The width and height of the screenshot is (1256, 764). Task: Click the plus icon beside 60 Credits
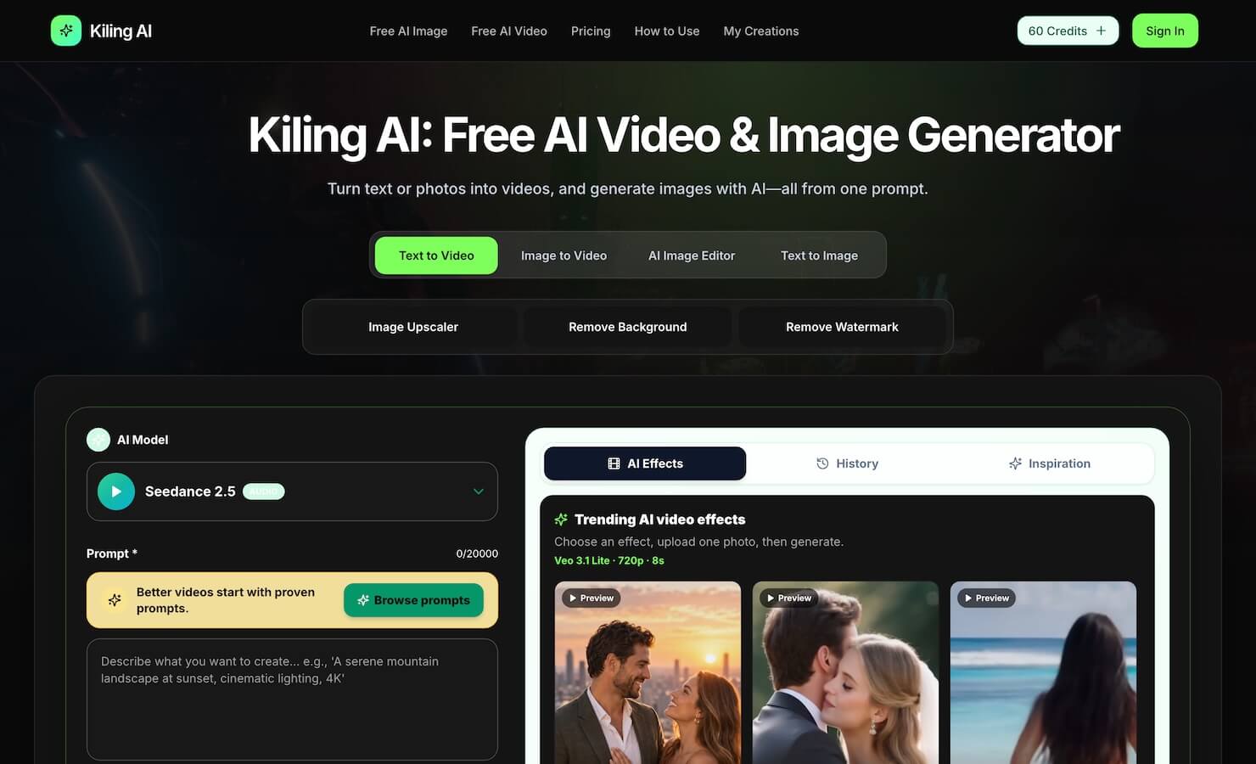[x=1101, y=31]
